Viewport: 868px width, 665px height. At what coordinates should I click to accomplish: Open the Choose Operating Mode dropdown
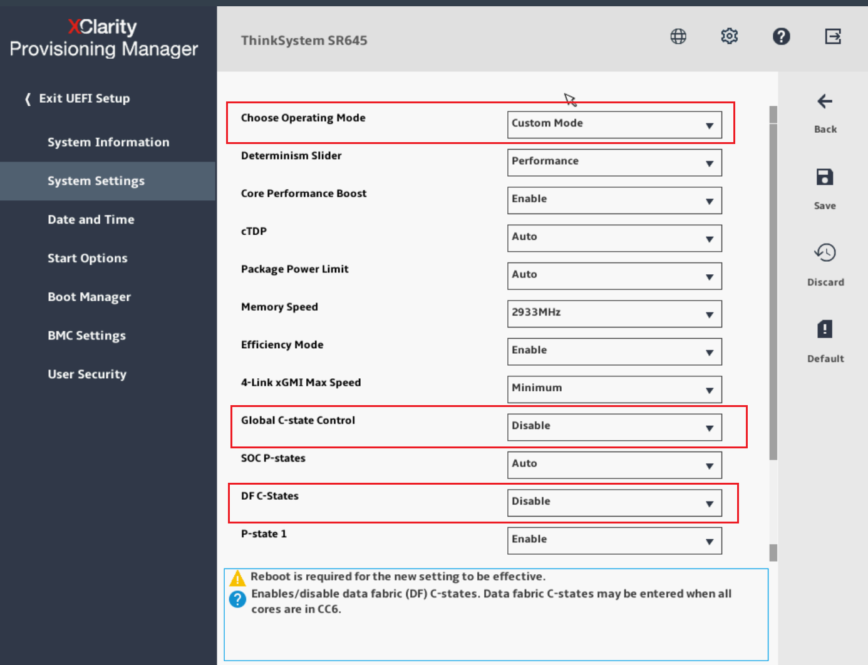click(x=614, y=125)
